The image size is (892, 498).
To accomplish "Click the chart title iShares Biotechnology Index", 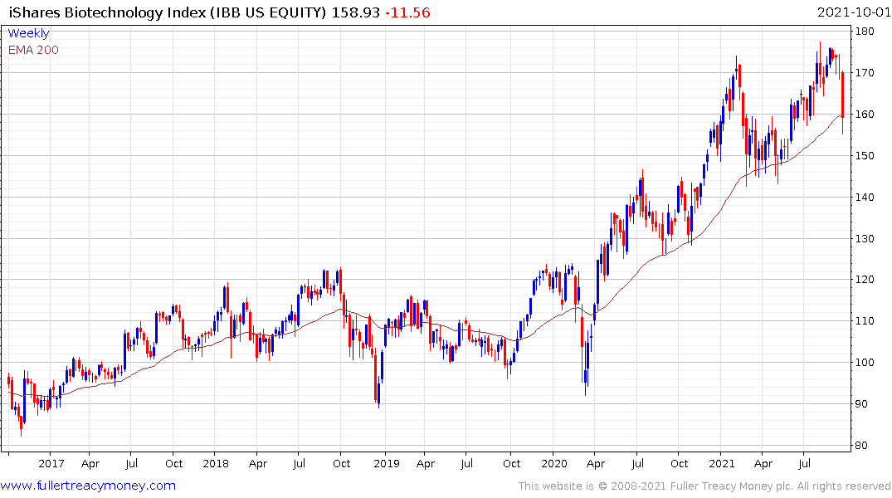I will click(108, 12).
